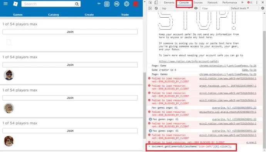Click the 'Game creator id 0' log line
The width and height of the screenshot is (266, 152).
point(164,70)
